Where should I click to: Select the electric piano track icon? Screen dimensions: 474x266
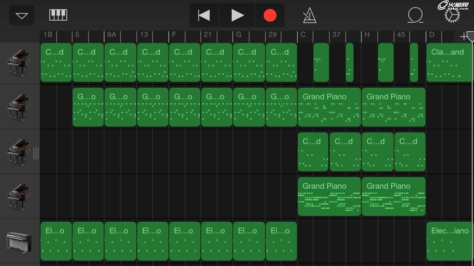coord(19,242)
